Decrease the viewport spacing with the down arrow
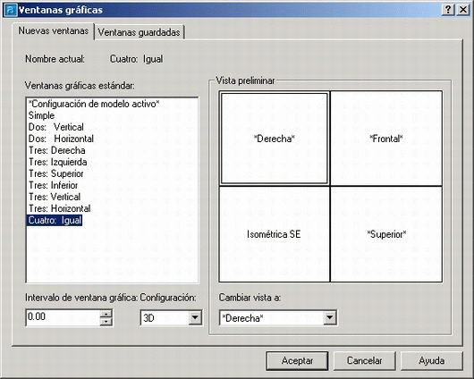 (x=106, y=321)
